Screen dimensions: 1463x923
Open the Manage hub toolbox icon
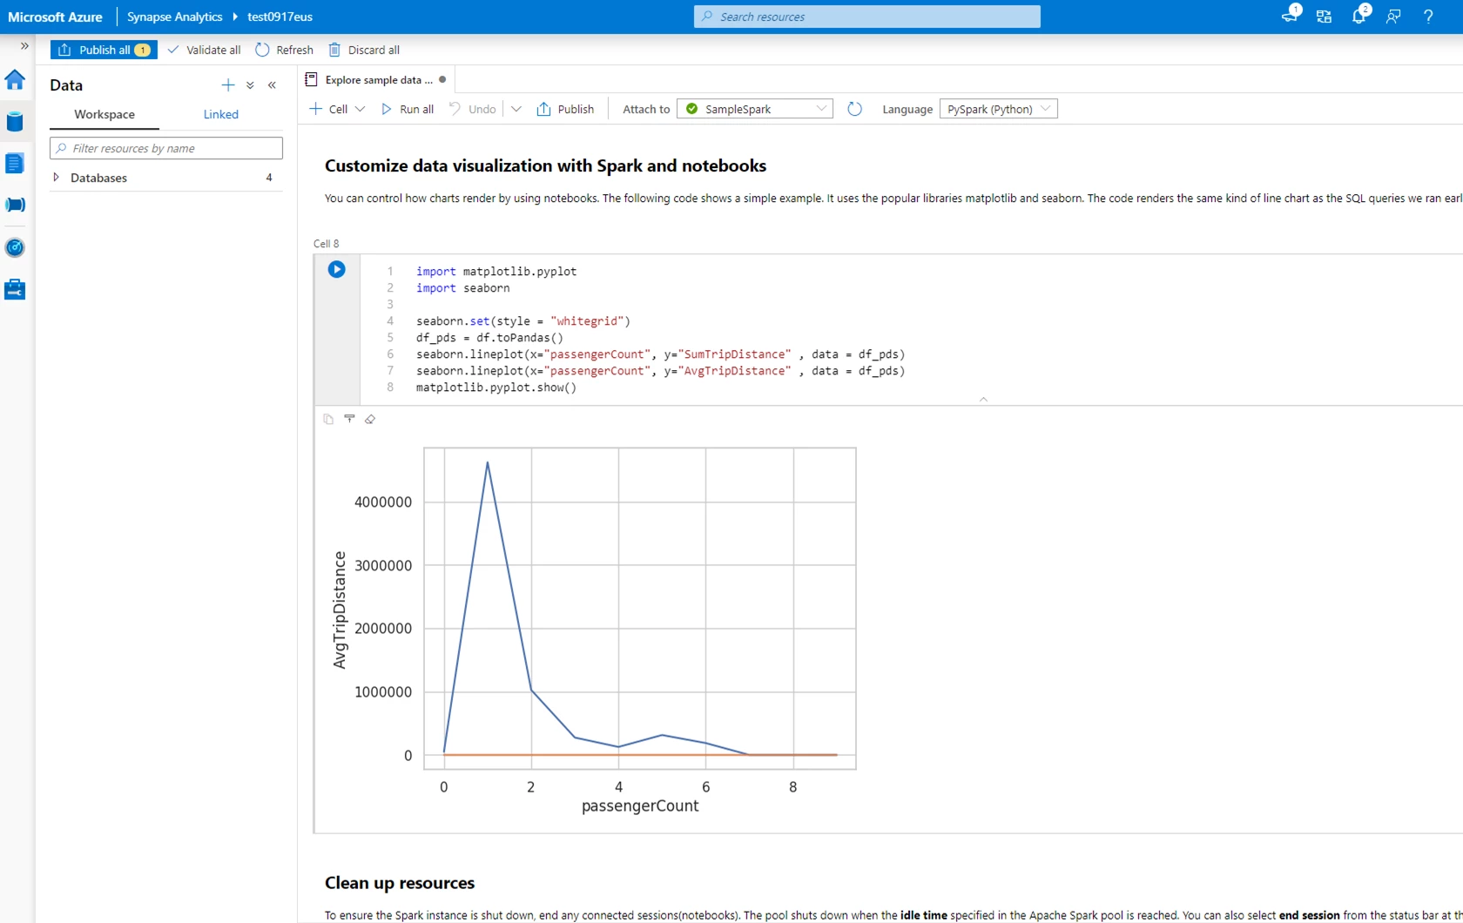(15, 289)
